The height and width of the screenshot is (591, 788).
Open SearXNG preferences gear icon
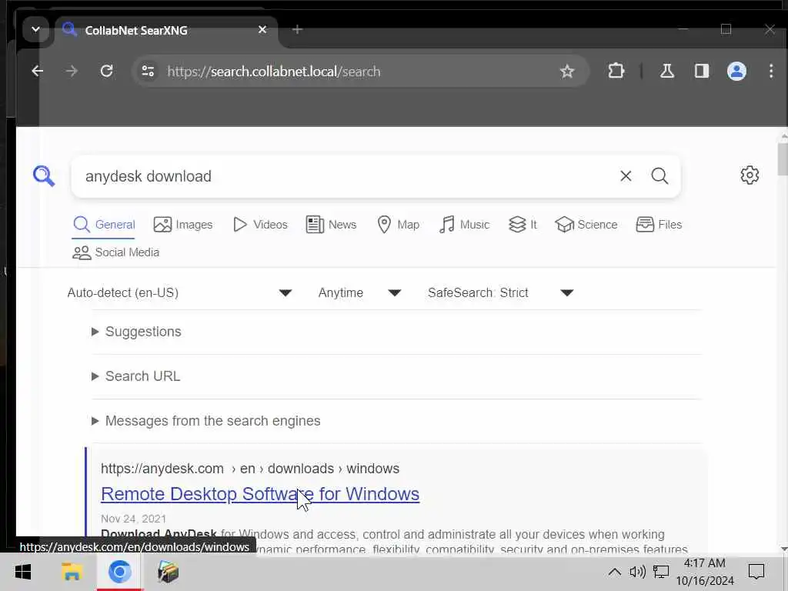pyautogui.click(x=750, y=175)
